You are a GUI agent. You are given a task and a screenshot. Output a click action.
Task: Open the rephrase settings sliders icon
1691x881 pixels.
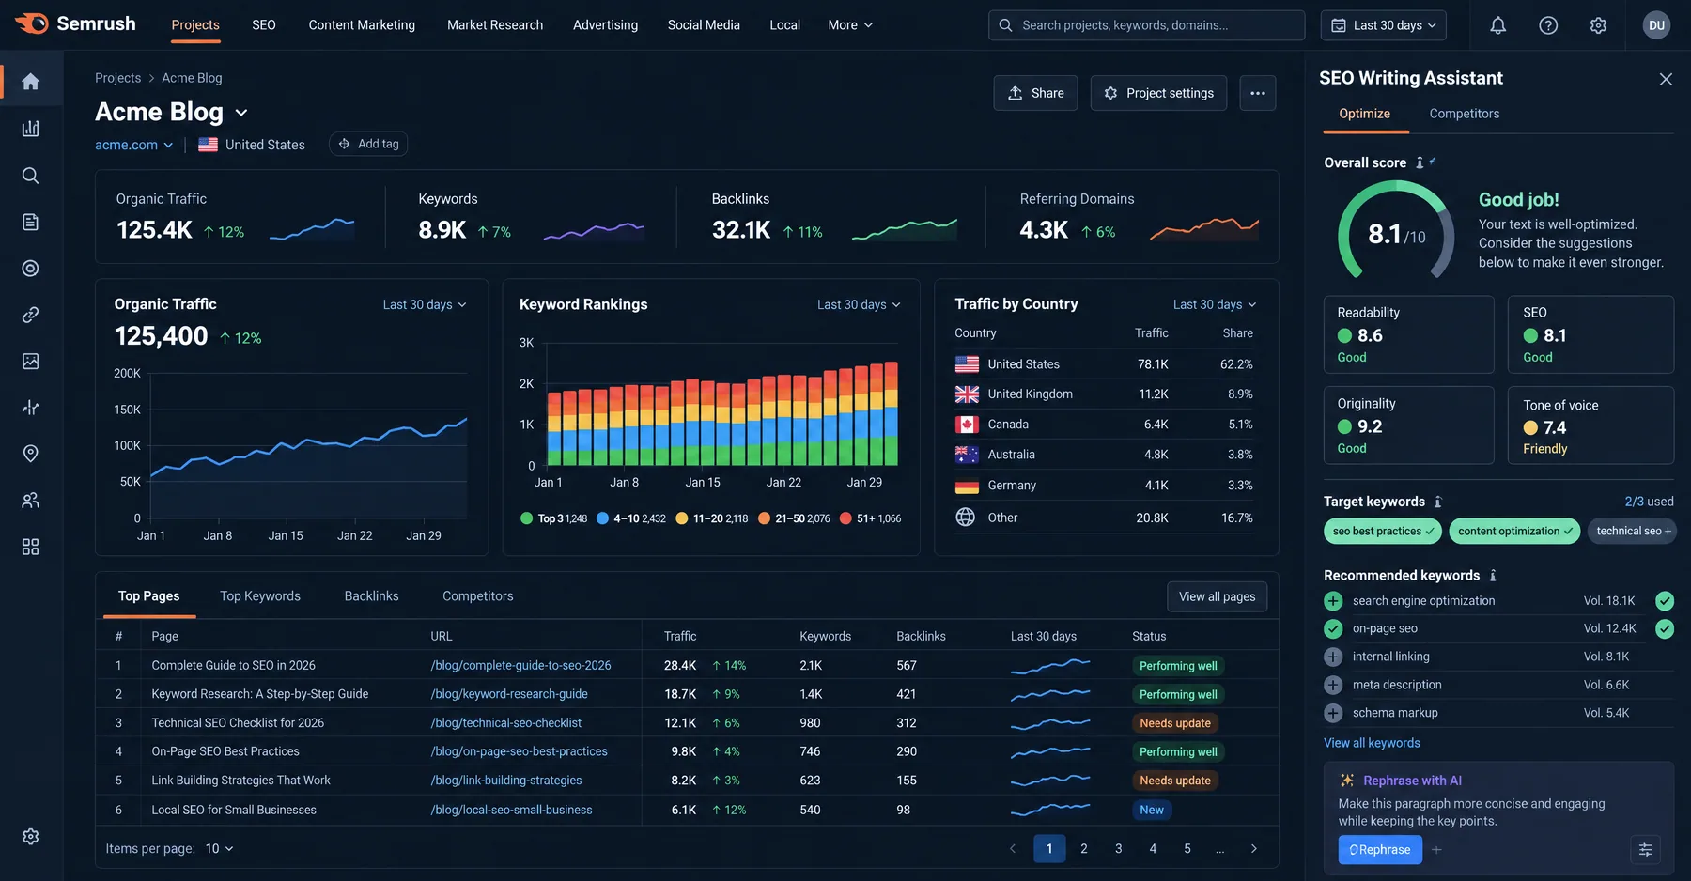[1646, 849]
